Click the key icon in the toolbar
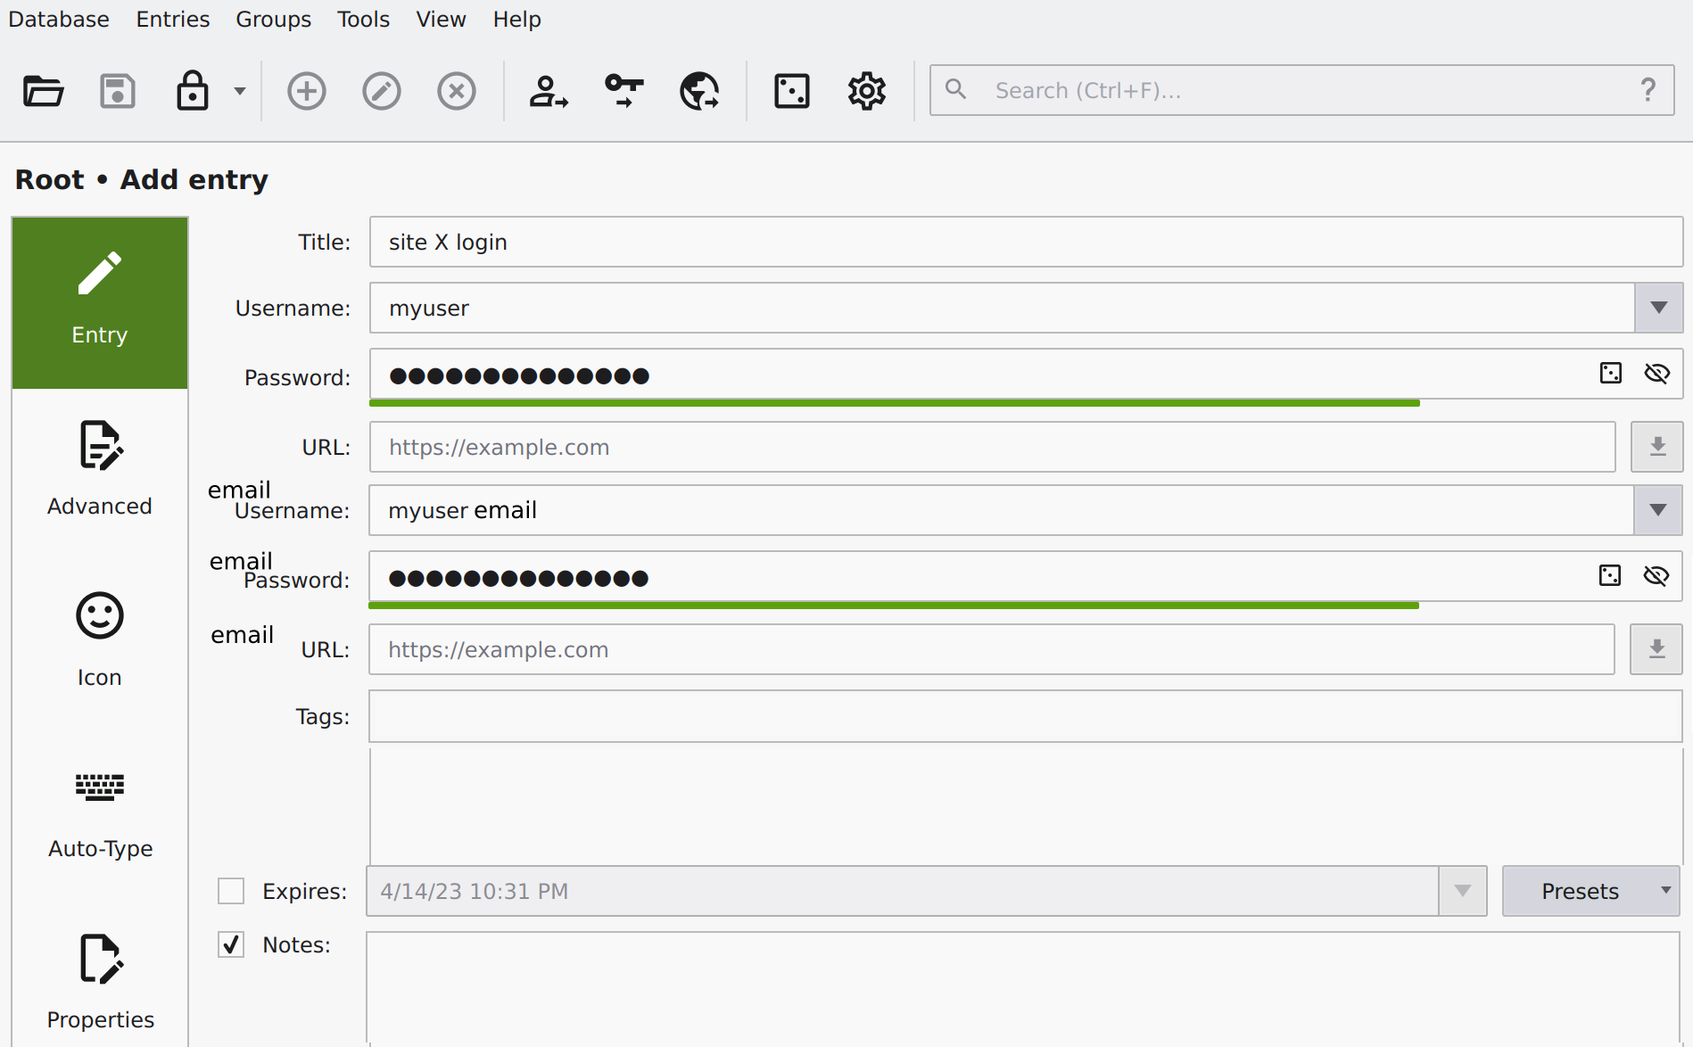Image resolution: width=1693 pixels, height=1047 pixels. pos(623,90)
